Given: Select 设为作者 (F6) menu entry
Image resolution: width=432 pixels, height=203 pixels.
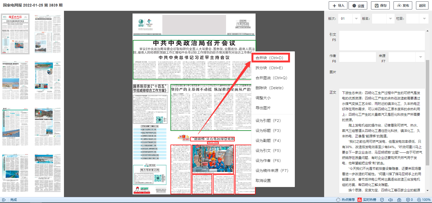Looking at the screenshot, I should pos(273,161).
